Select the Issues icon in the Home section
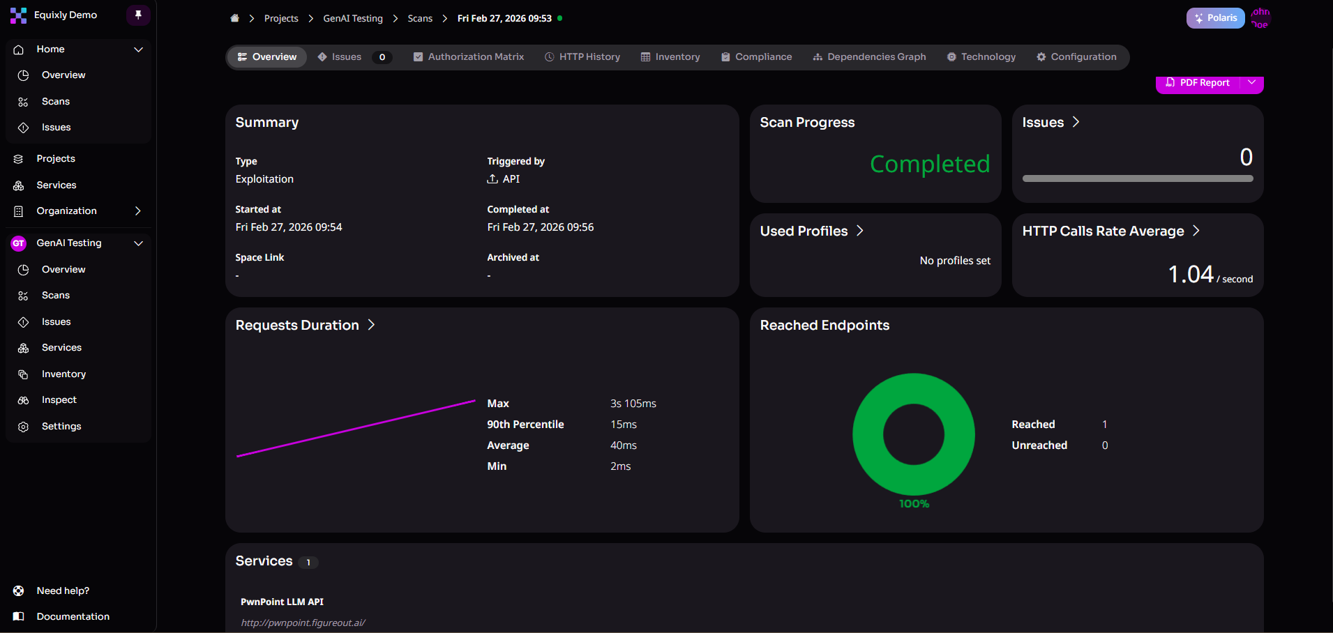 point(23,127)
